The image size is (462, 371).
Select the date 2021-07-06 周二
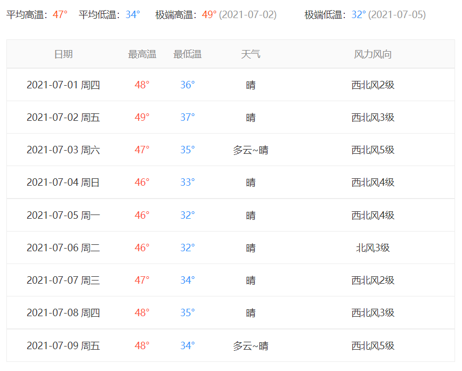coord(63,248)
